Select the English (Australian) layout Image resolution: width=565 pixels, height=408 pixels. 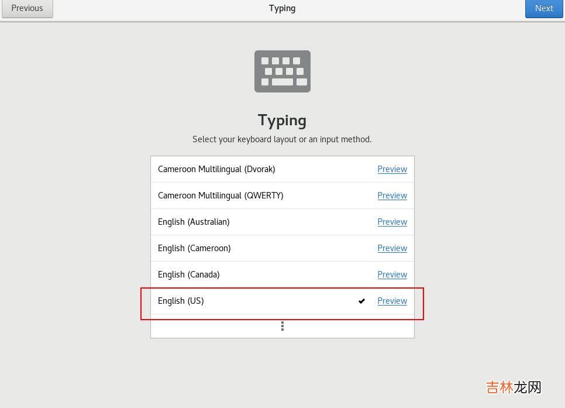[194, 222]
